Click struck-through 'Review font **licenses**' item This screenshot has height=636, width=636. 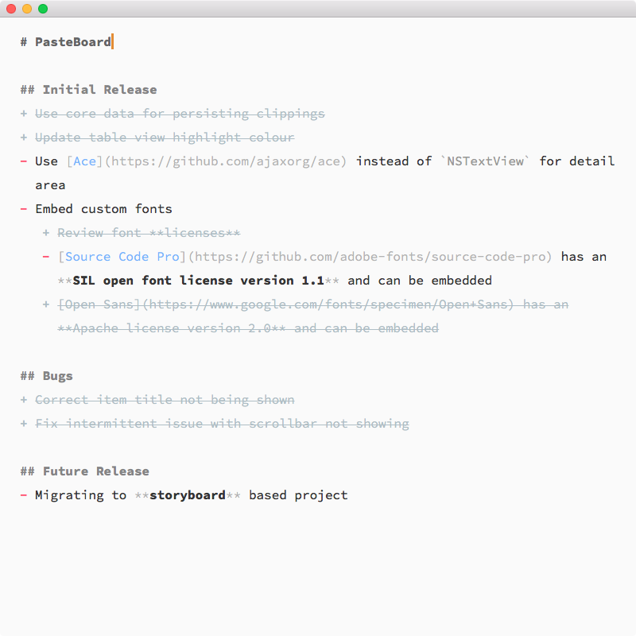click(x=149, y=233)
